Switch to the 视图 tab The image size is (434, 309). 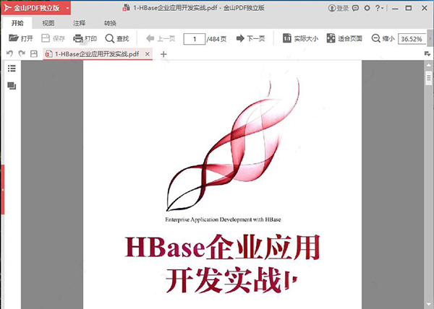click(48, 23)
